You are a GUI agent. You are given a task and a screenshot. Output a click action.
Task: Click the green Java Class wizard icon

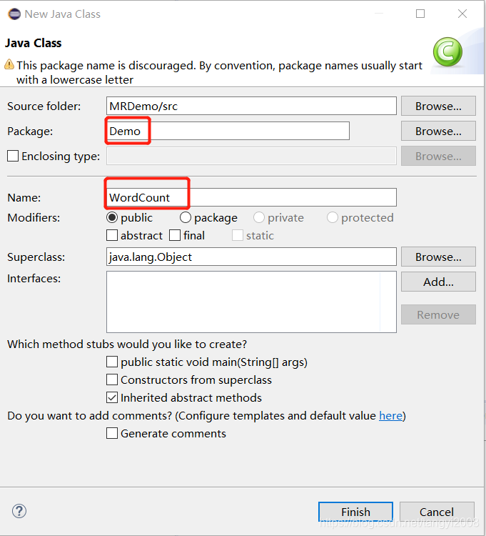447,51
